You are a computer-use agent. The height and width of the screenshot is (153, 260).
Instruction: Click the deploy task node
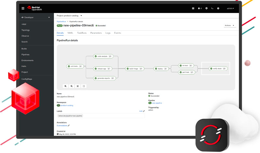tap(161, 69)
